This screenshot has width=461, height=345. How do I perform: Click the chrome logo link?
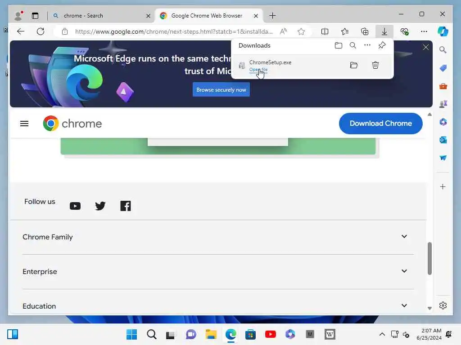pyautogui.click(x=72, y=124)
